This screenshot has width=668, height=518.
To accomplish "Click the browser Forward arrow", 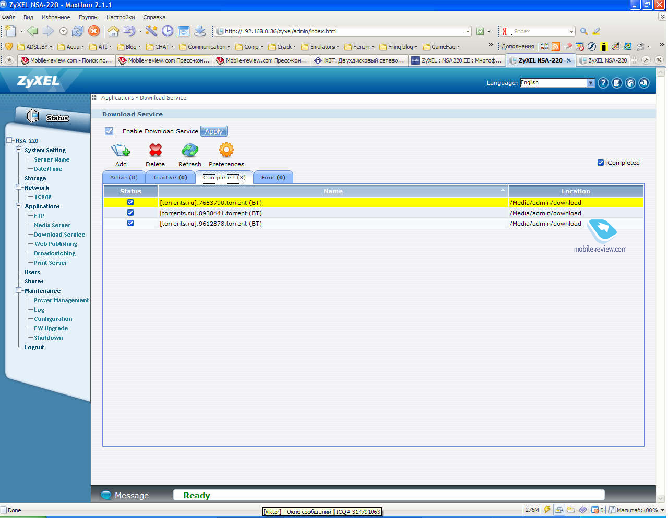I will pyautogui.click(x=48, y=31).
